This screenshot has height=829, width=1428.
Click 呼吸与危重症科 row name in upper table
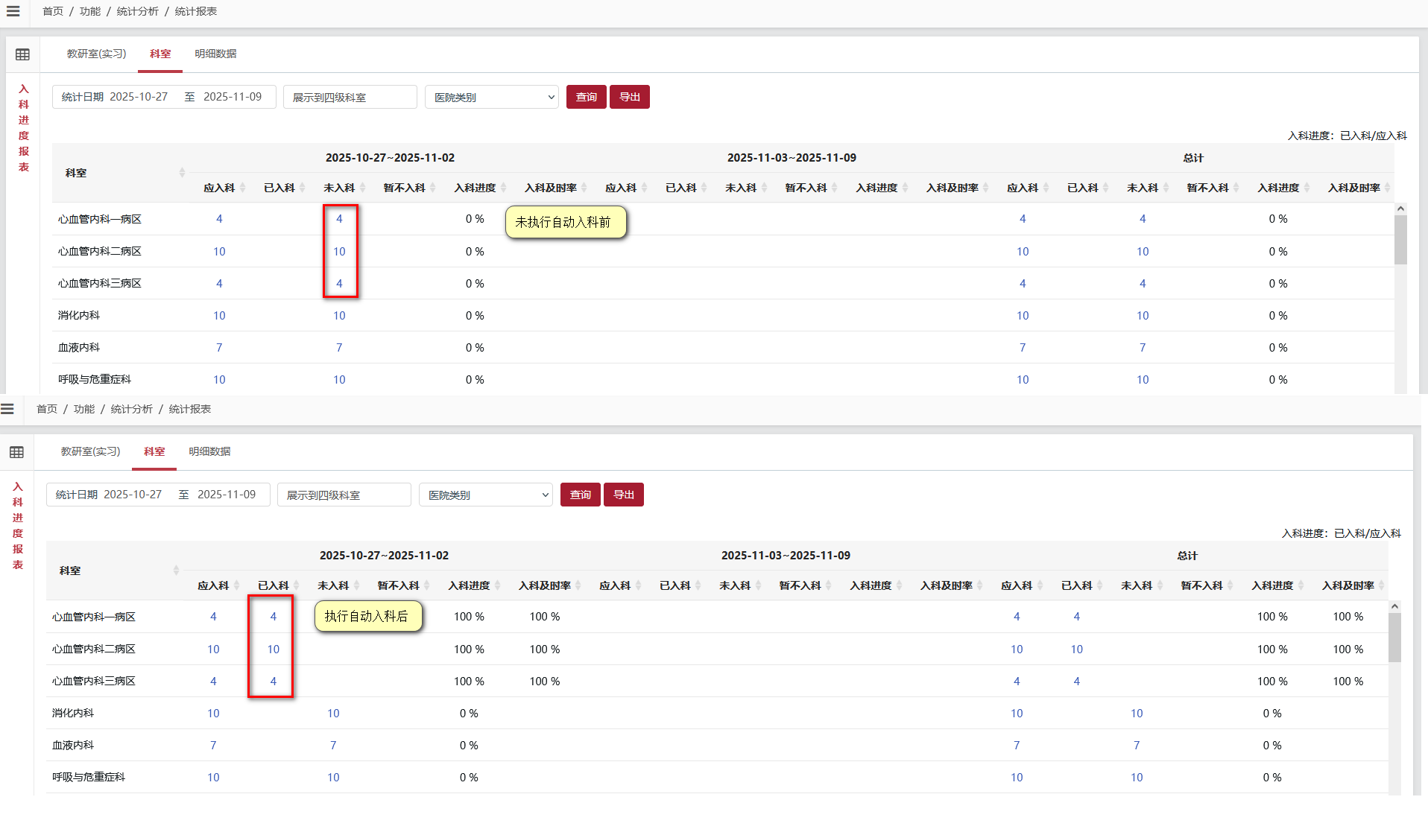pyautogui.click(x=95, y=379)
